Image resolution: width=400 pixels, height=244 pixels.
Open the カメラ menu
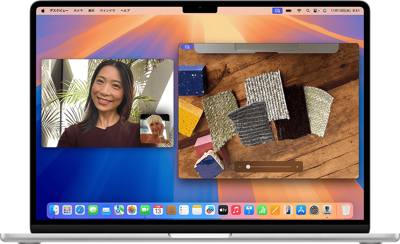78,11
